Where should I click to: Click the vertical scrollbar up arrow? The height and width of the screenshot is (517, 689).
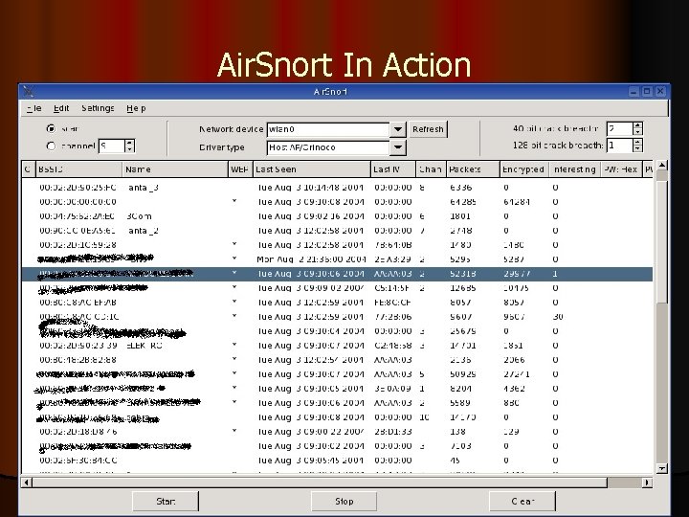pos(662,166)
